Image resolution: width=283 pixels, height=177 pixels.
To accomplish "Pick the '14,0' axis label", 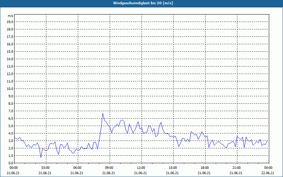I will coord(10,59).
